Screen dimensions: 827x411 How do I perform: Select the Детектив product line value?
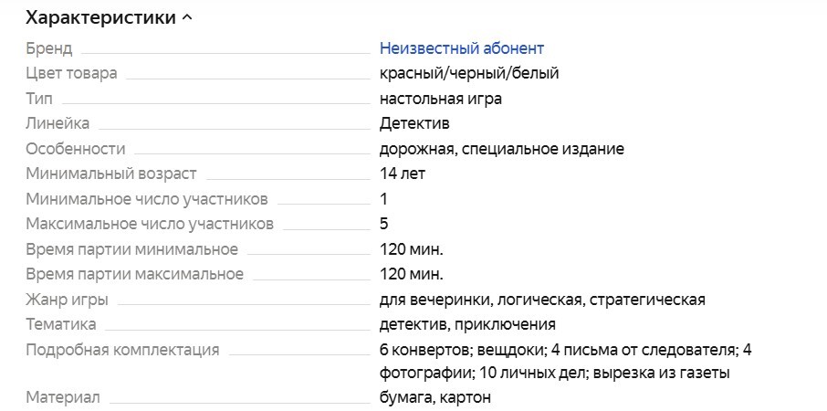(x=414, y=123)
